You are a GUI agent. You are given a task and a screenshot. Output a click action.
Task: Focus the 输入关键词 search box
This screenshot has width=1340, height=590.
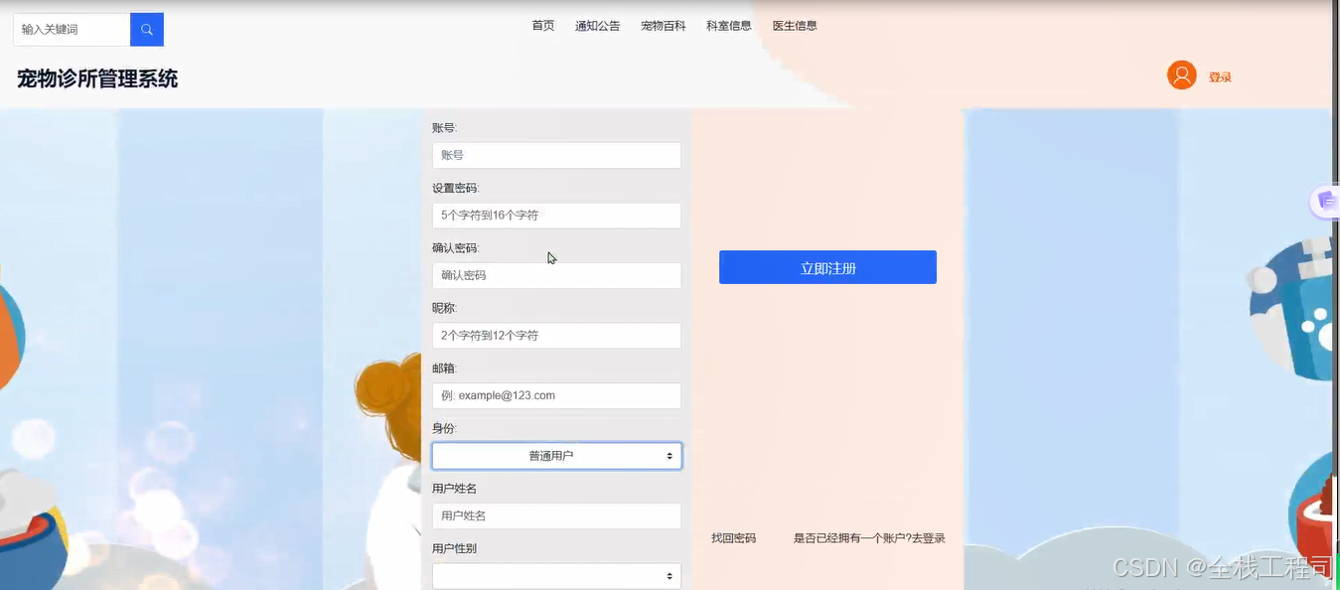click(x=72, y=30)
